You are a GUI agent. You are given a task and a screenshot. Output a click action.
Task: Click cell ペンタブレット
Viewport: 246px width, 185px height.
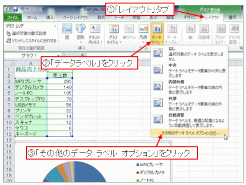coord(31,117)
